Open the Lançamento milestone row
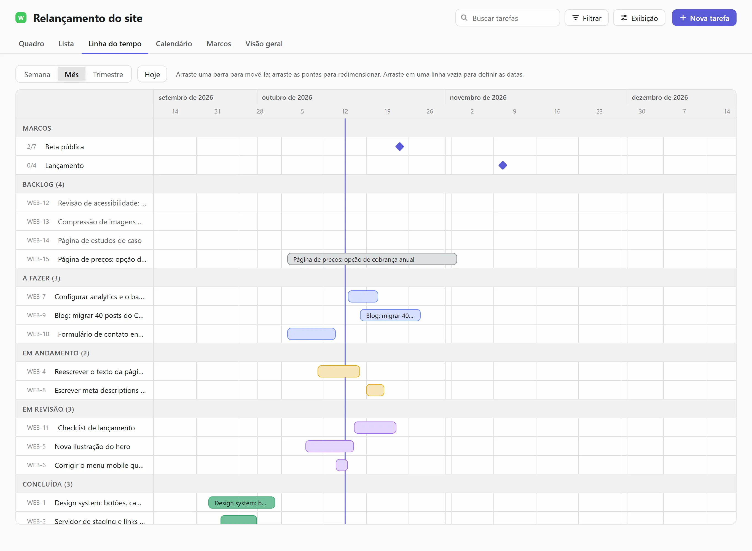This screenshot has width=752, height=551. 85,165
